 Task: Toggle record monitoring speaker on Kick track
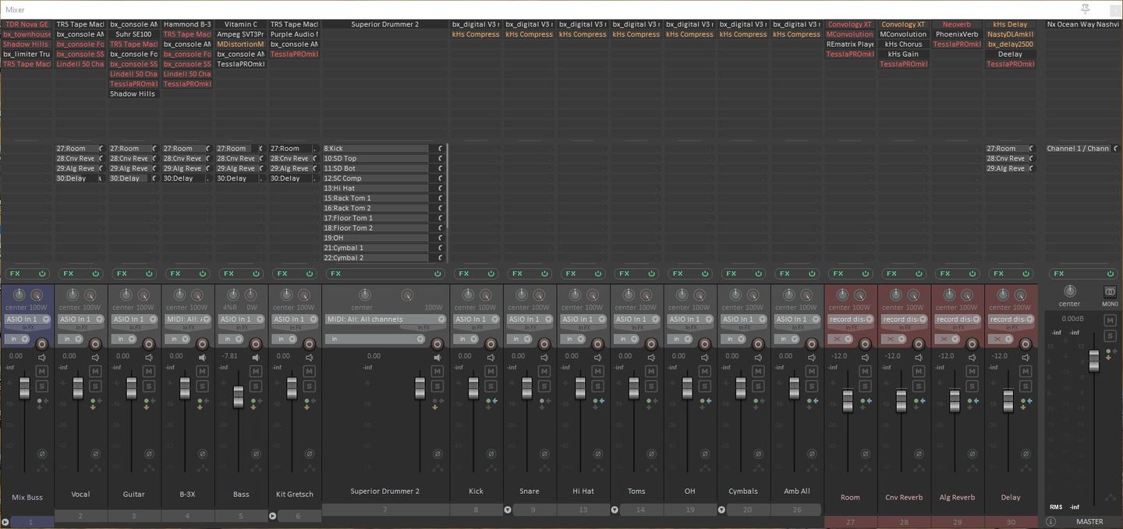click(491, 357)
